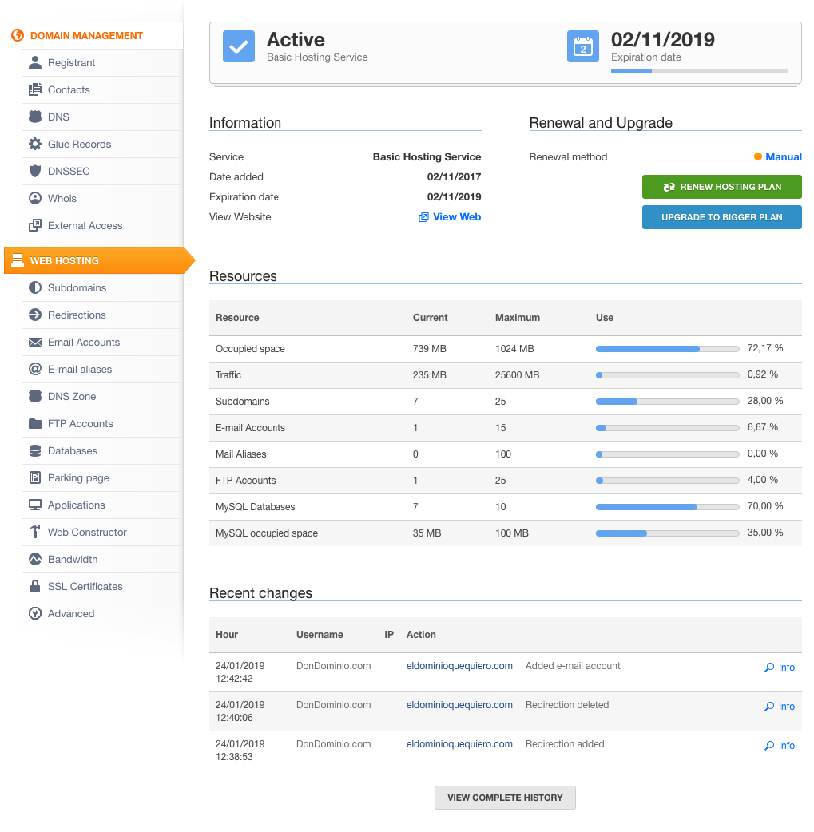Click the Advanced icon in sidebar
This screenshot has height=832, width=814.
pos(35,613)
